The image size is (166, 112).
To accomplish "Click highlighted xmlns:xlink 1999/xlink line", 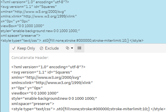I will (39, 16).
